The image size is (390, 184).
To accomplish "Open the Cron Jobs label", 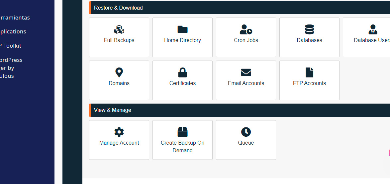I will (x=246, y=40).
